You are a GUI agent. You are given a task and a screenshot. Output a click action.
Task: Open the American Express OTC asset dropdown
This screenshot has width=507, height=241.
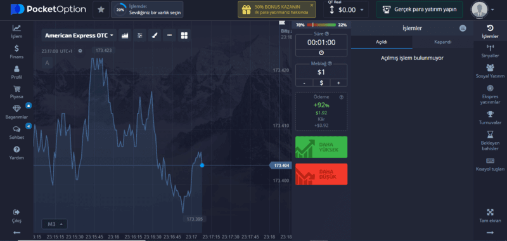point(79,36)
